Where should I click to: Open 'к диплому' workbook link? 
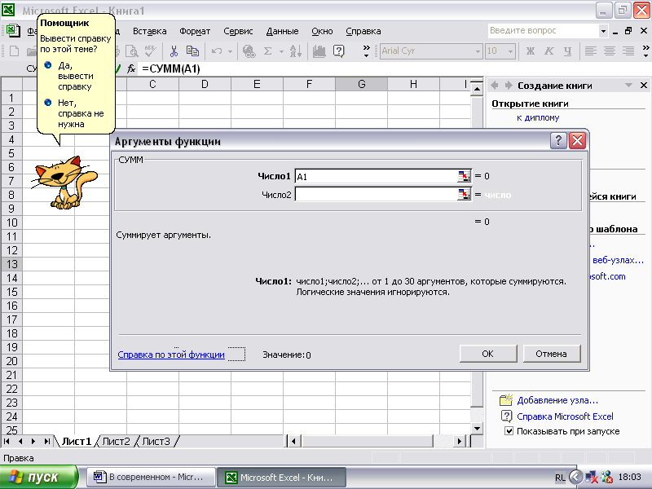tap(538, 117)
